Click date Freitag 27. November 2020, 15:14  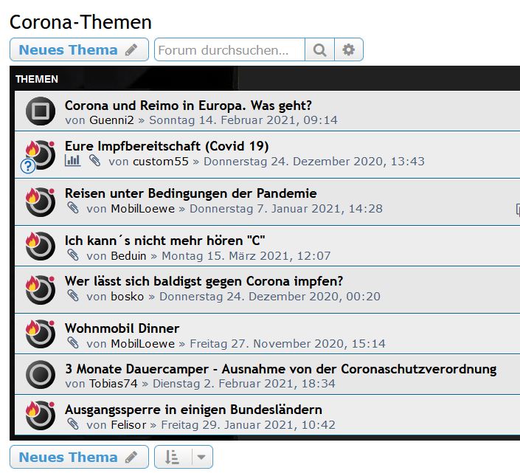pyautogui.click(x=287, y=344)
